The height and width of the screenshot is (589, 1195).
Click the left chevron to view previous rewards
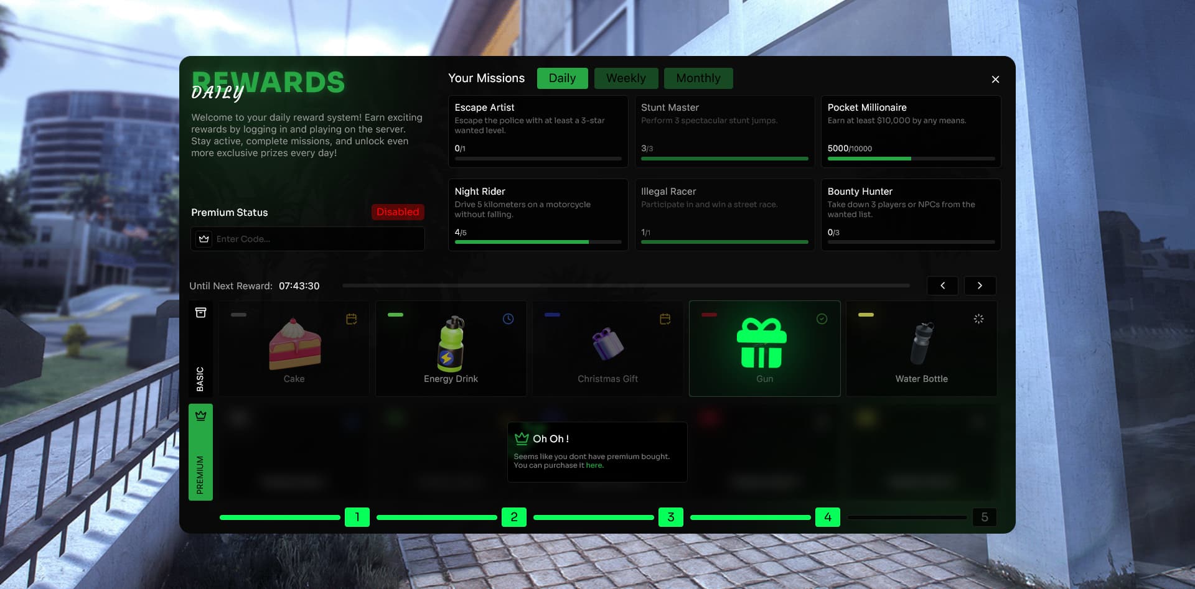[942, 285]
